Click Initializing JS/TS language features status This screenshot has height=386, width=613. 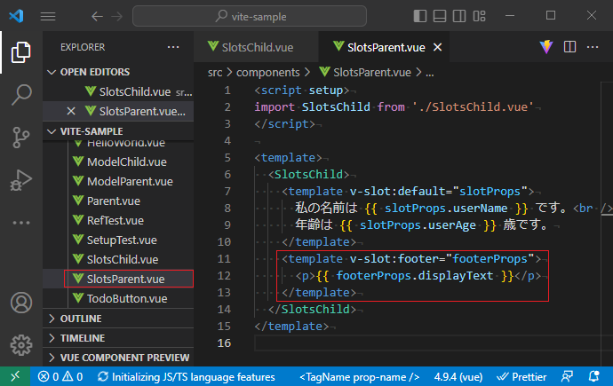(186, 376)
